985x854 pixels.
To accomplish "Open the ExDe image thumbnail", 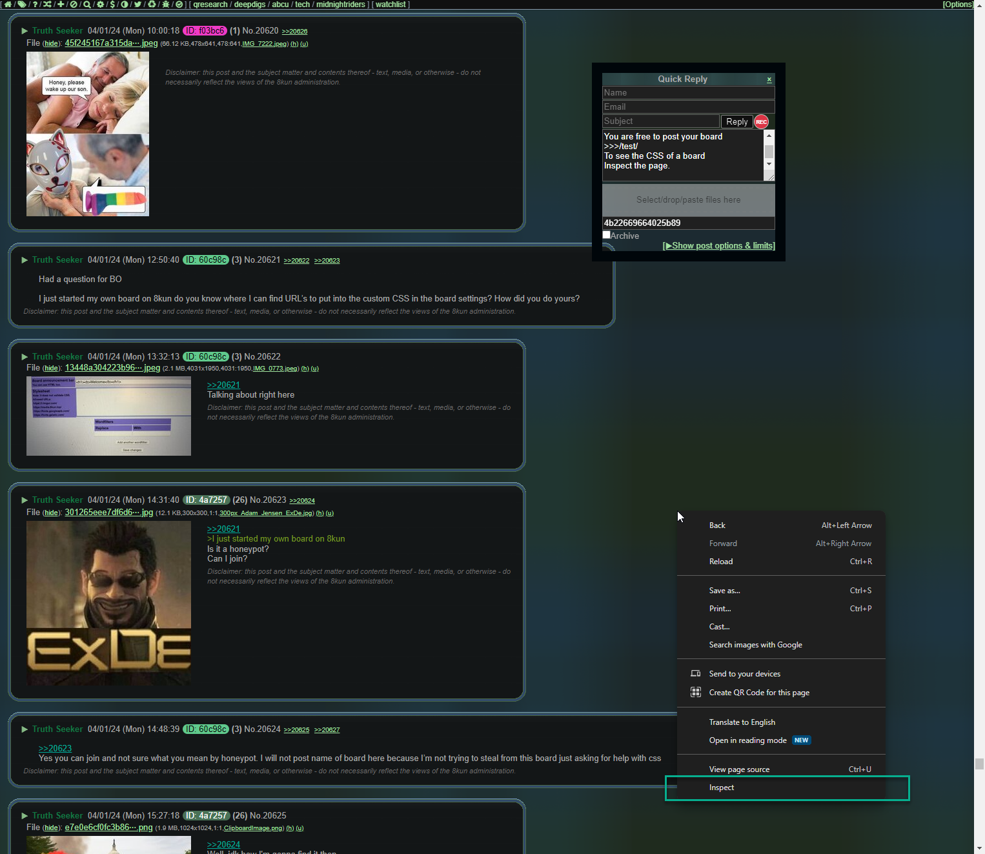I will pos(108,603).
